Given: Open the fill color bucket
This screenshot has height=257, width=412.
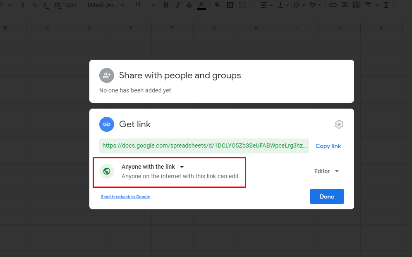Looking at the screenshot, I should pos(218,5).
